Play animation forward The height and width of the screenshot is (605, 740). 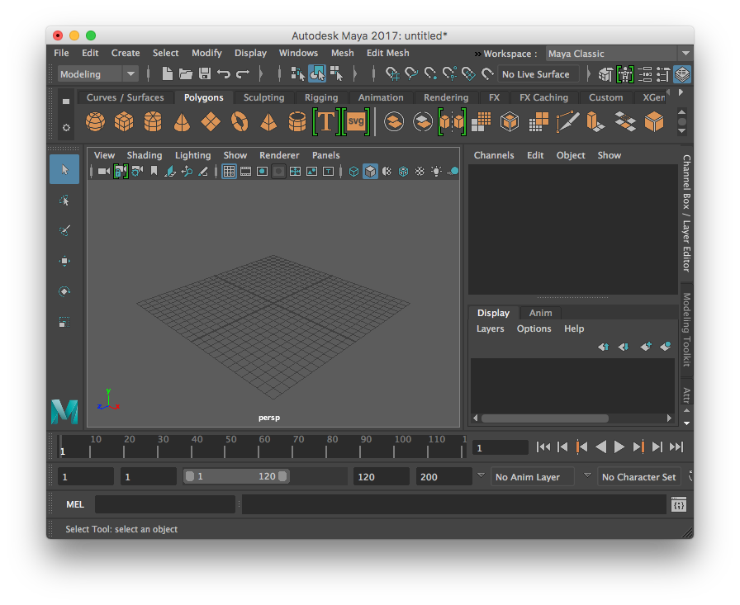pyautogui.click(x=619, y=447)
